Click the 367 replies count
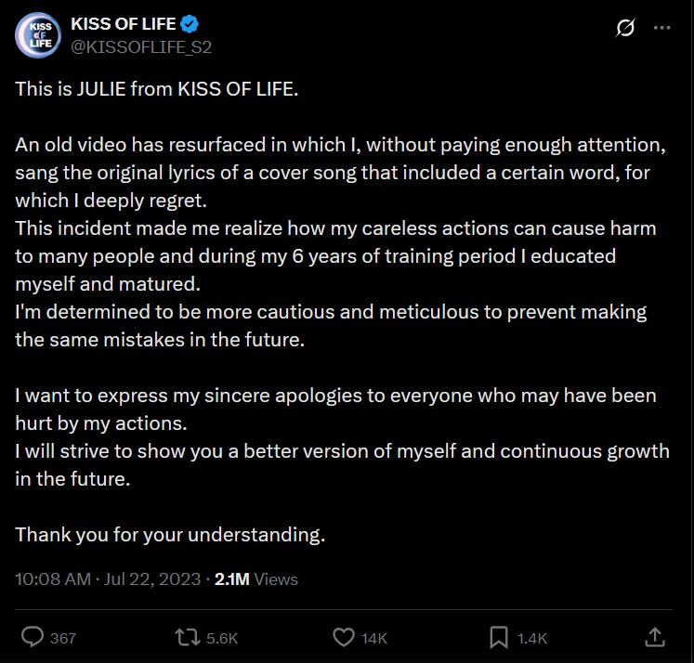Screen dimensions: 694x663 pos(63,638)
